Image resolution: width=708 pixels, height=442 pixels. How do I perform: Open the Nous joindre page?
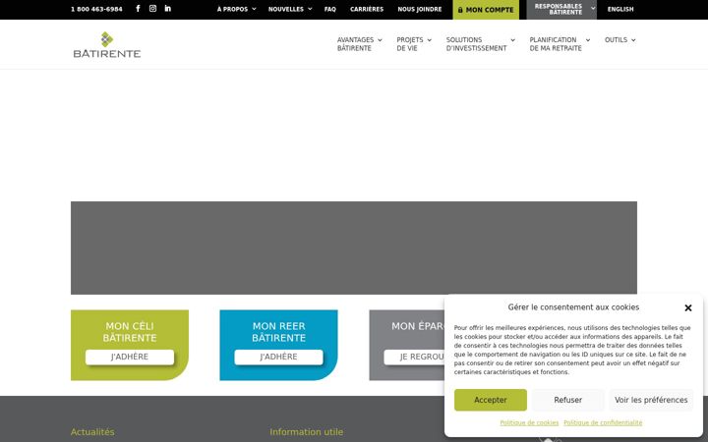click(x=420, y=9)
